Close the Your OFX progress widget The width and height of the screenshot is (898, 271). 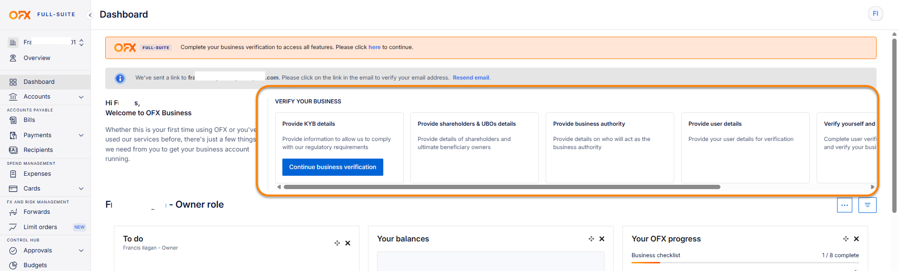pos(856,239)
